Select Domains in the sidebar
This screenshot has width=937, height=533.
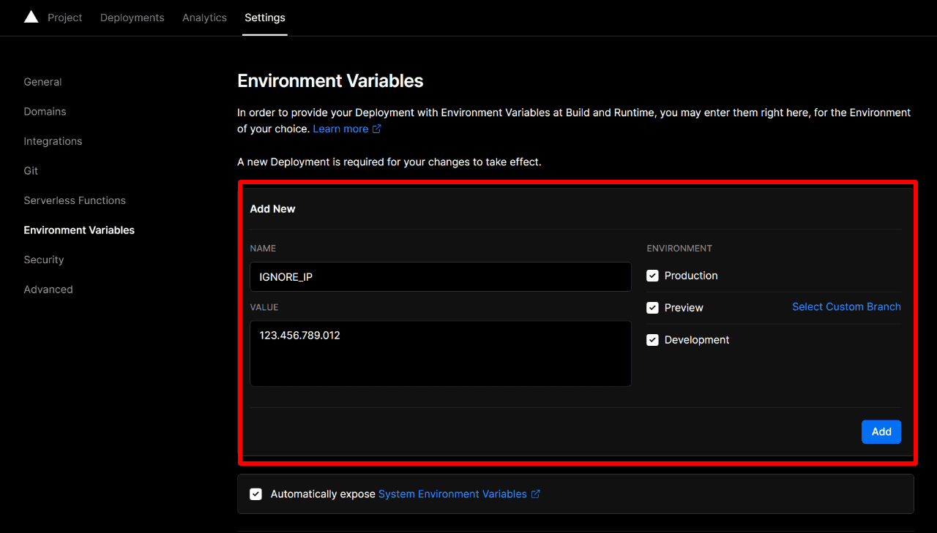tap(45, 112)
